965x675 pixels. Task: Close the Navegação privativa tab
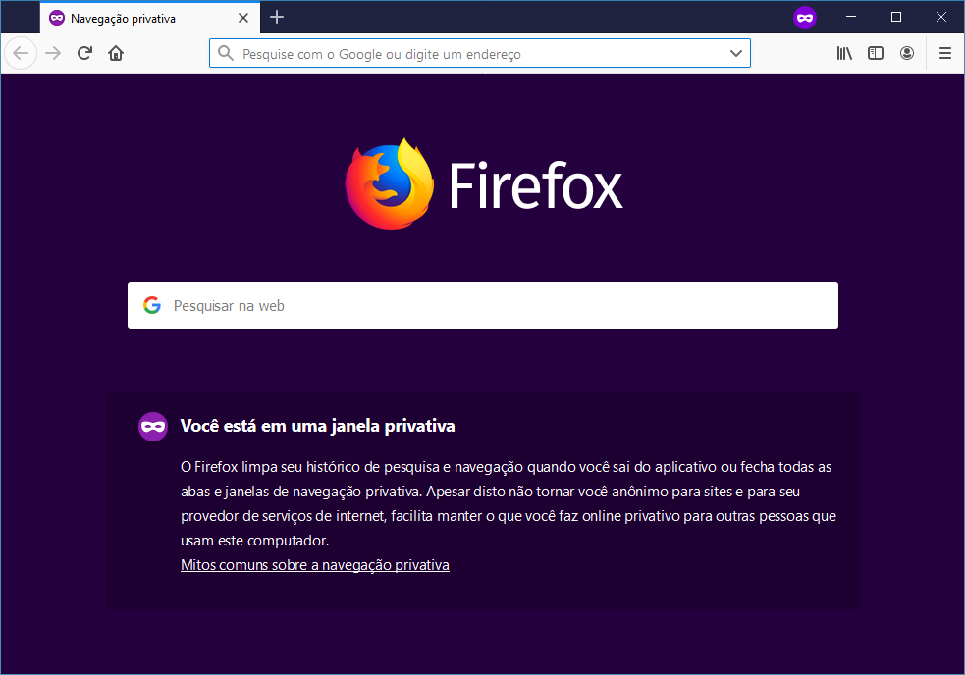243,18
